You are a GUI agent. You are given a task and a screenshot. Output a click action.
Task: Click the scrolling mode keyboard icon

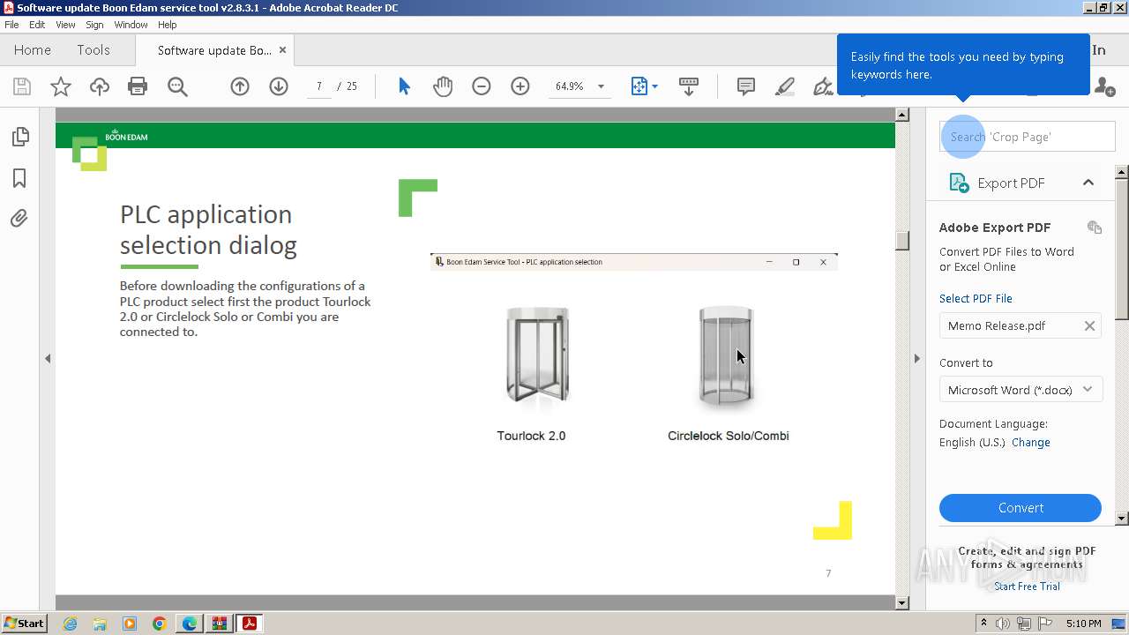coord(689,86)
